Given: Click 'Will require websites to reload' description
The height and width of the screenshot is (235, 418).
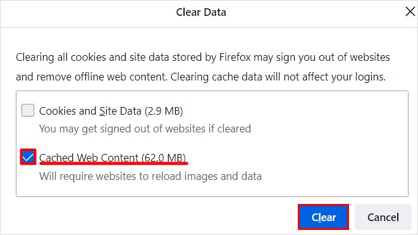Looking at the screenshot, I should point(151,176).
